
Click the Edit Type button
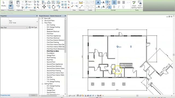click(33, 27)
